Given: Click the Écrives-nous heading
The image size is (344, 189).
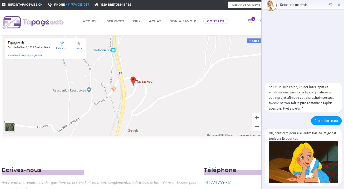Looking at the screenshot, I should (x=22, y=170).
